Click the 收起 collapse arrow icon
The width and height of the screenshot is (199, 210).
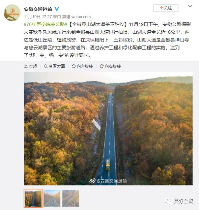tap(26, 66)
